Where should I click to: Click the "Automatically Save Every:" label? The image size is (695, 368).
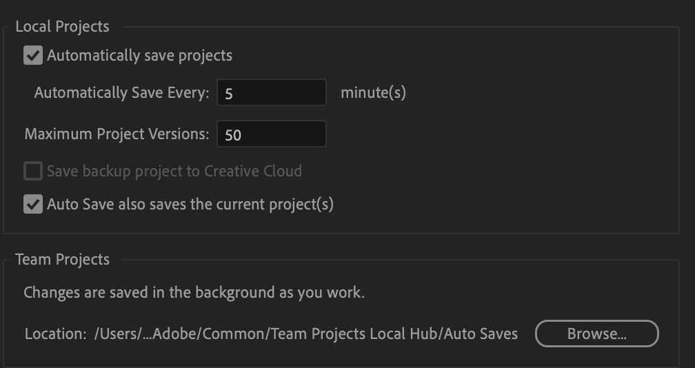pyautogui.click(x=121, y=93)
